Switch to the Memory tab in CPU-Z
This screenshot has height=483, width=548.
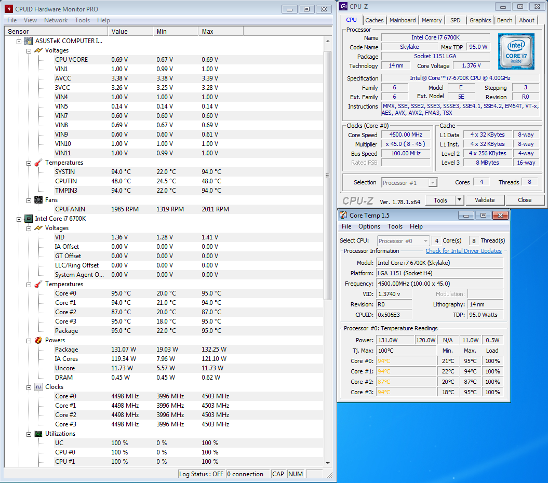click(x=432, y=20)
